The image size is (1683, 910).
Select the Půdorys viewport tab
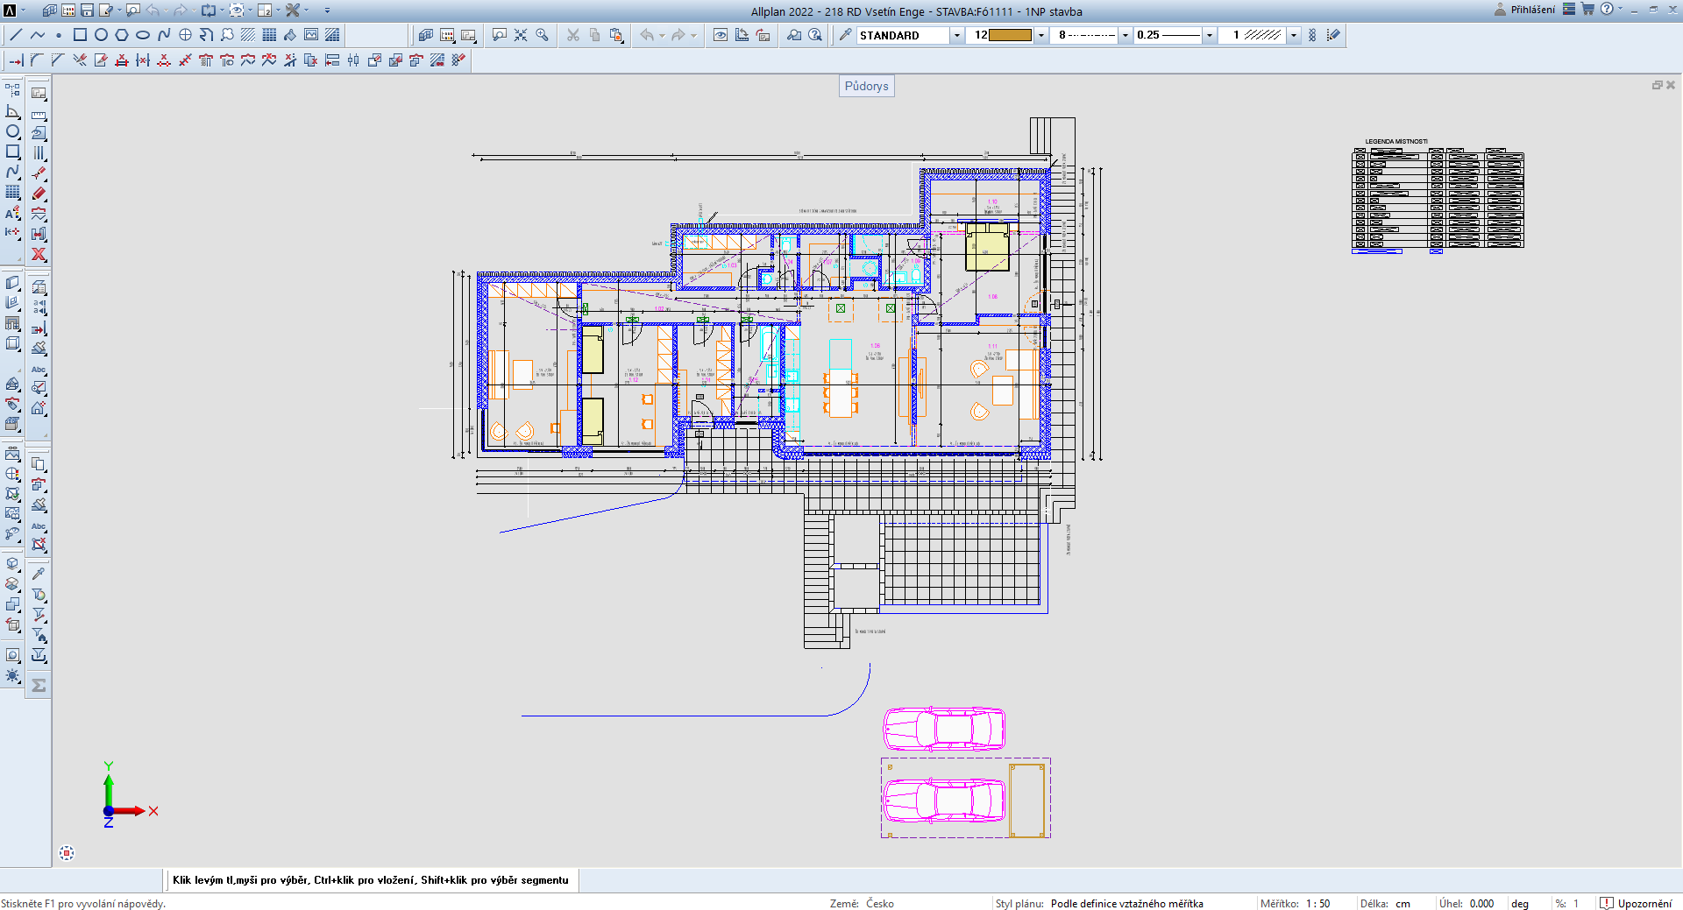(x=866, y=86)
